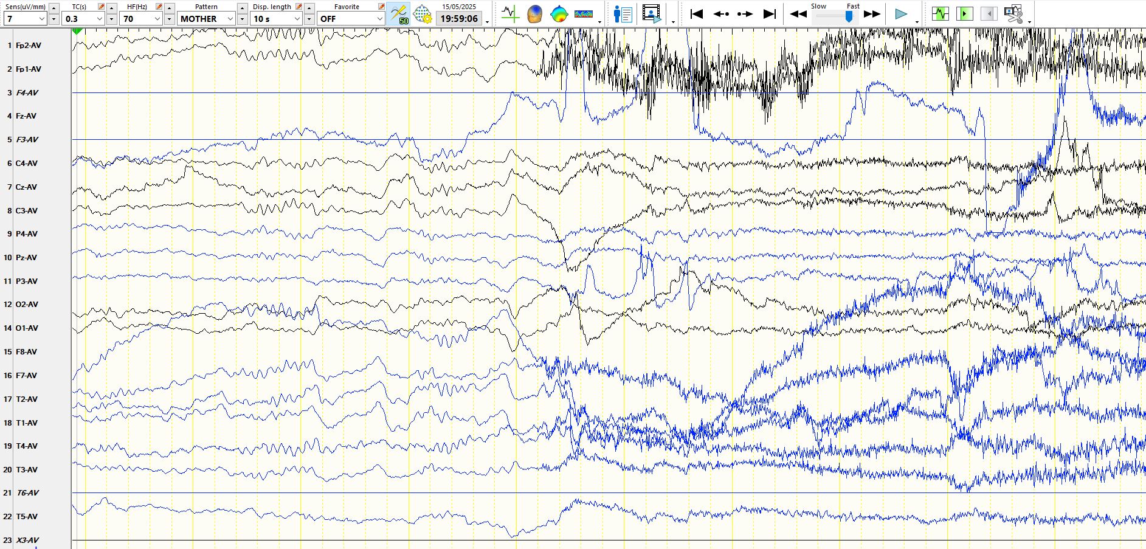Screen dimensions: 1146x549
Task: Expand the playback options arrow beside play
Action: (917, 22)
